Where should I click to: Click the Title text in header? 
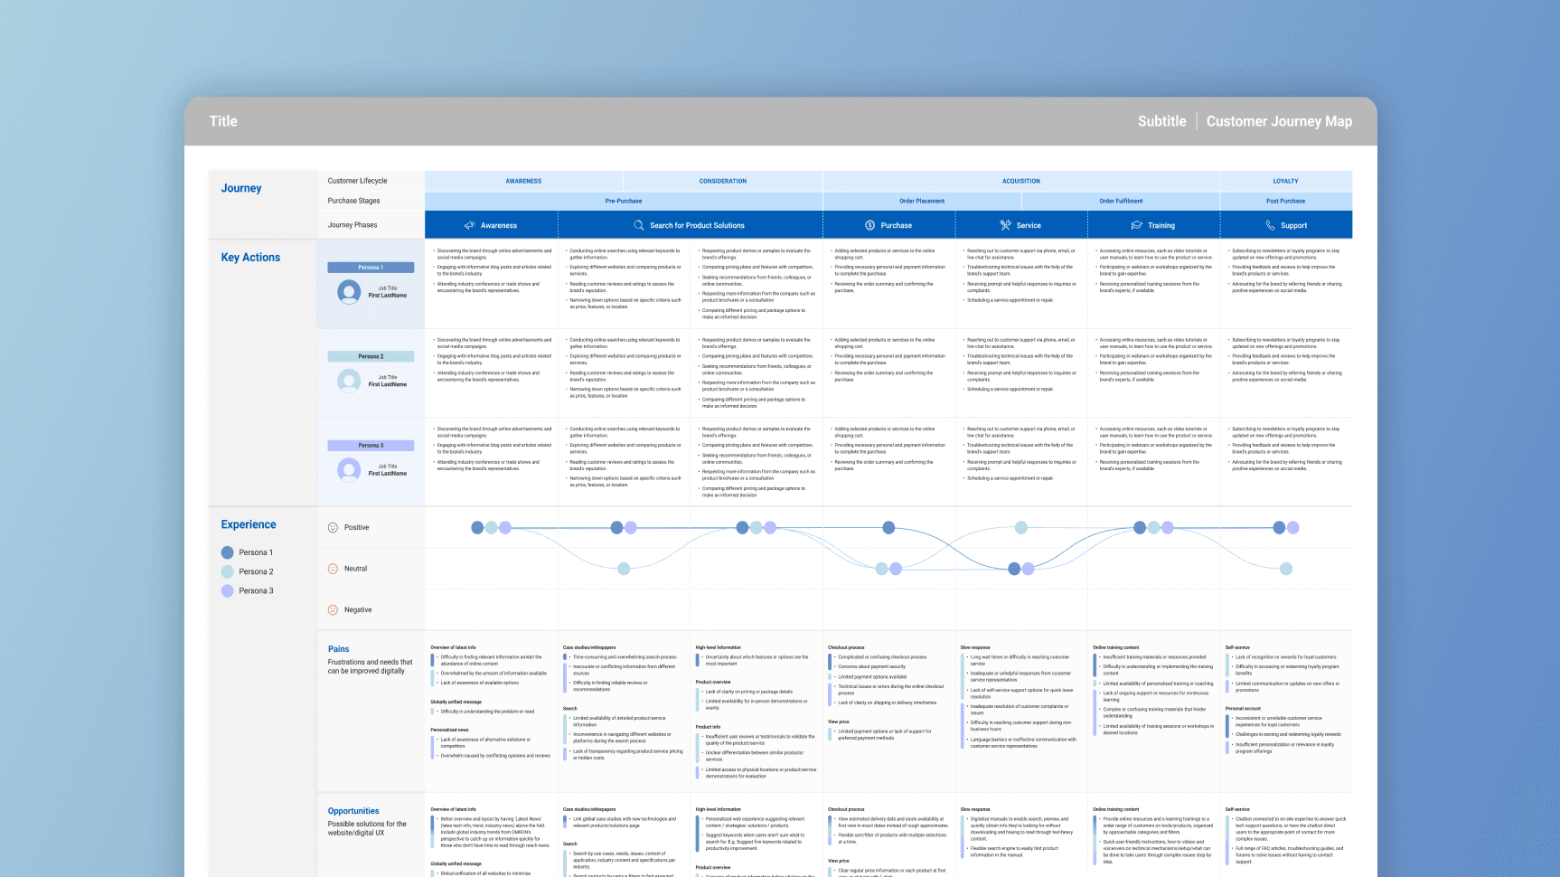tap(223, 121)
